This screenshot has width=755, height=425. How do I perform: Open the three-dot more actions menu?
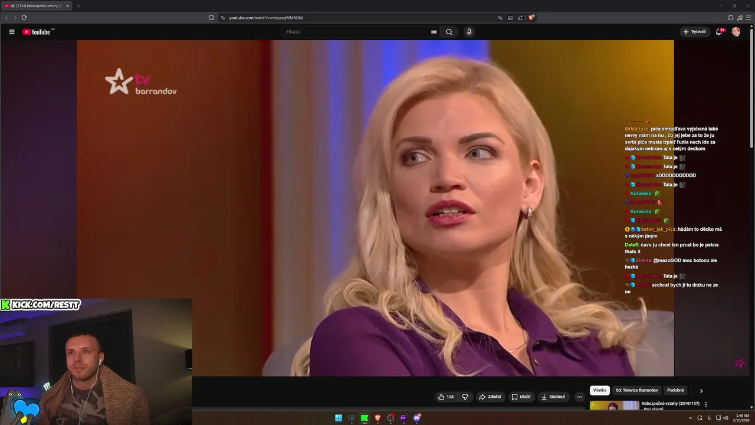[580, 397]
